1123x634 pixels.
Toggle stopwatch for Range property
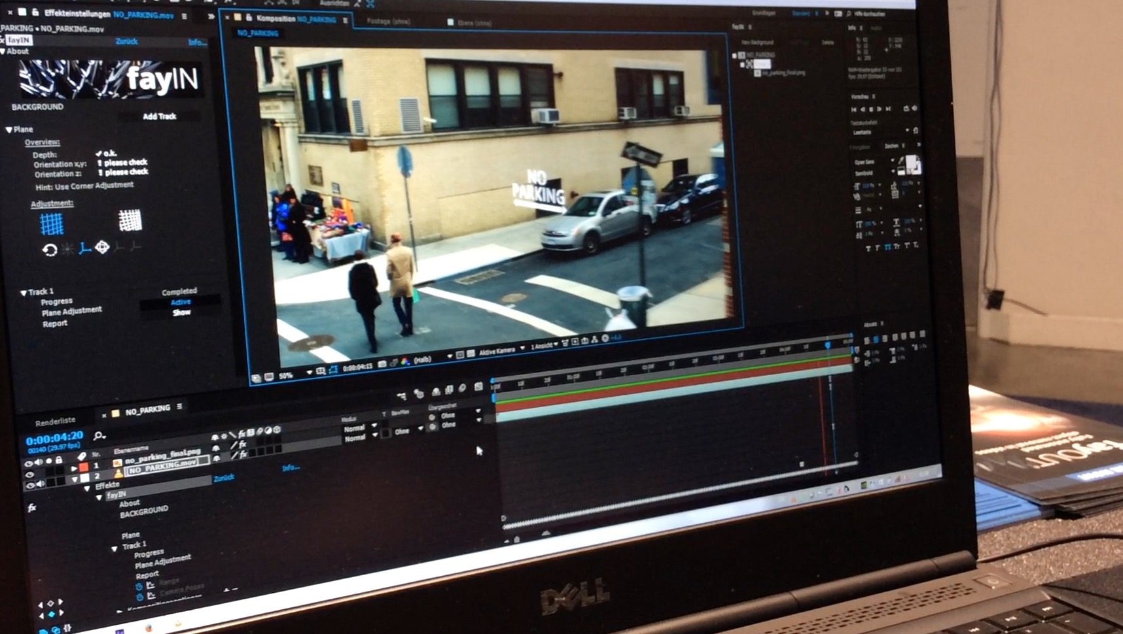click(x=139, y=586)
